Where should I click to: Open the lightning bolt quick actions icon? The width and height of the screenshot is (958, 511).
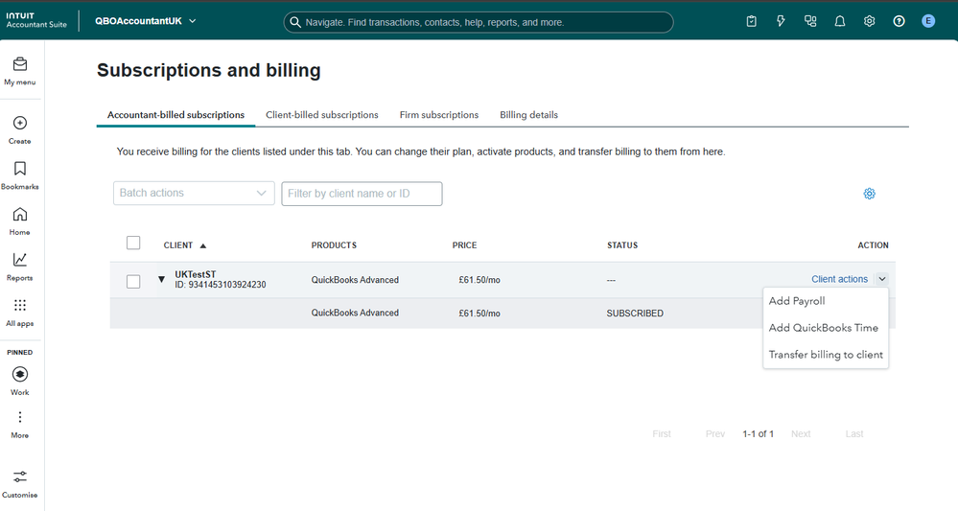[781, 21]
